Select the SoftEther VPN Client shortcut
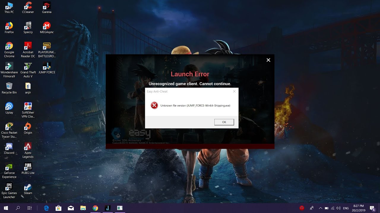This screenshot has width=380, height=213. point(28,110)
